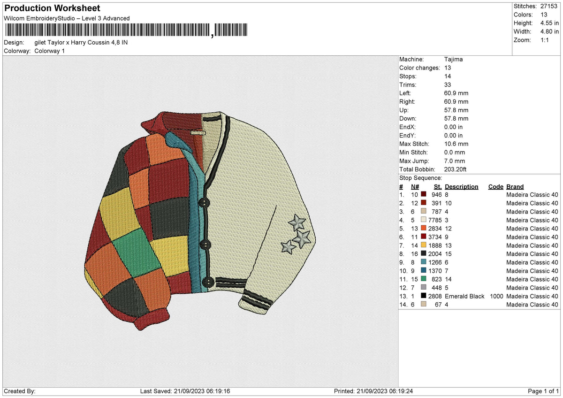Image resolution: width=563 pixels, height=398 pixels.
Task: Click the red swatch in stop 2
Action: pyautogui.click(x=423, y=203)
